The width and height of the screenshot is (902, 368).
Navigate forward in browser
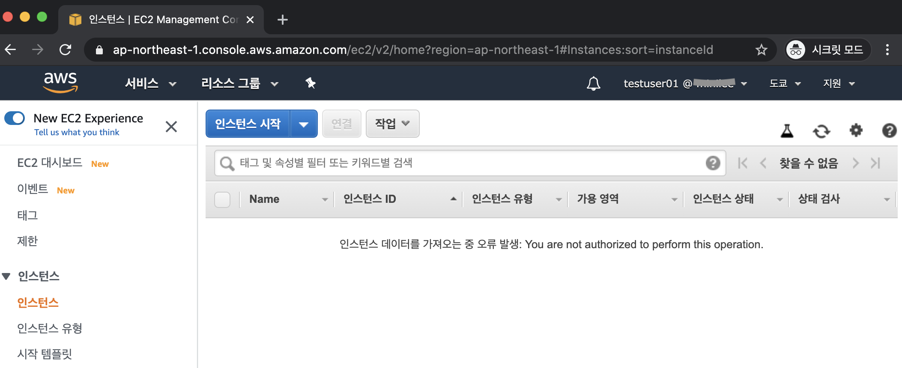coord(38,50)
